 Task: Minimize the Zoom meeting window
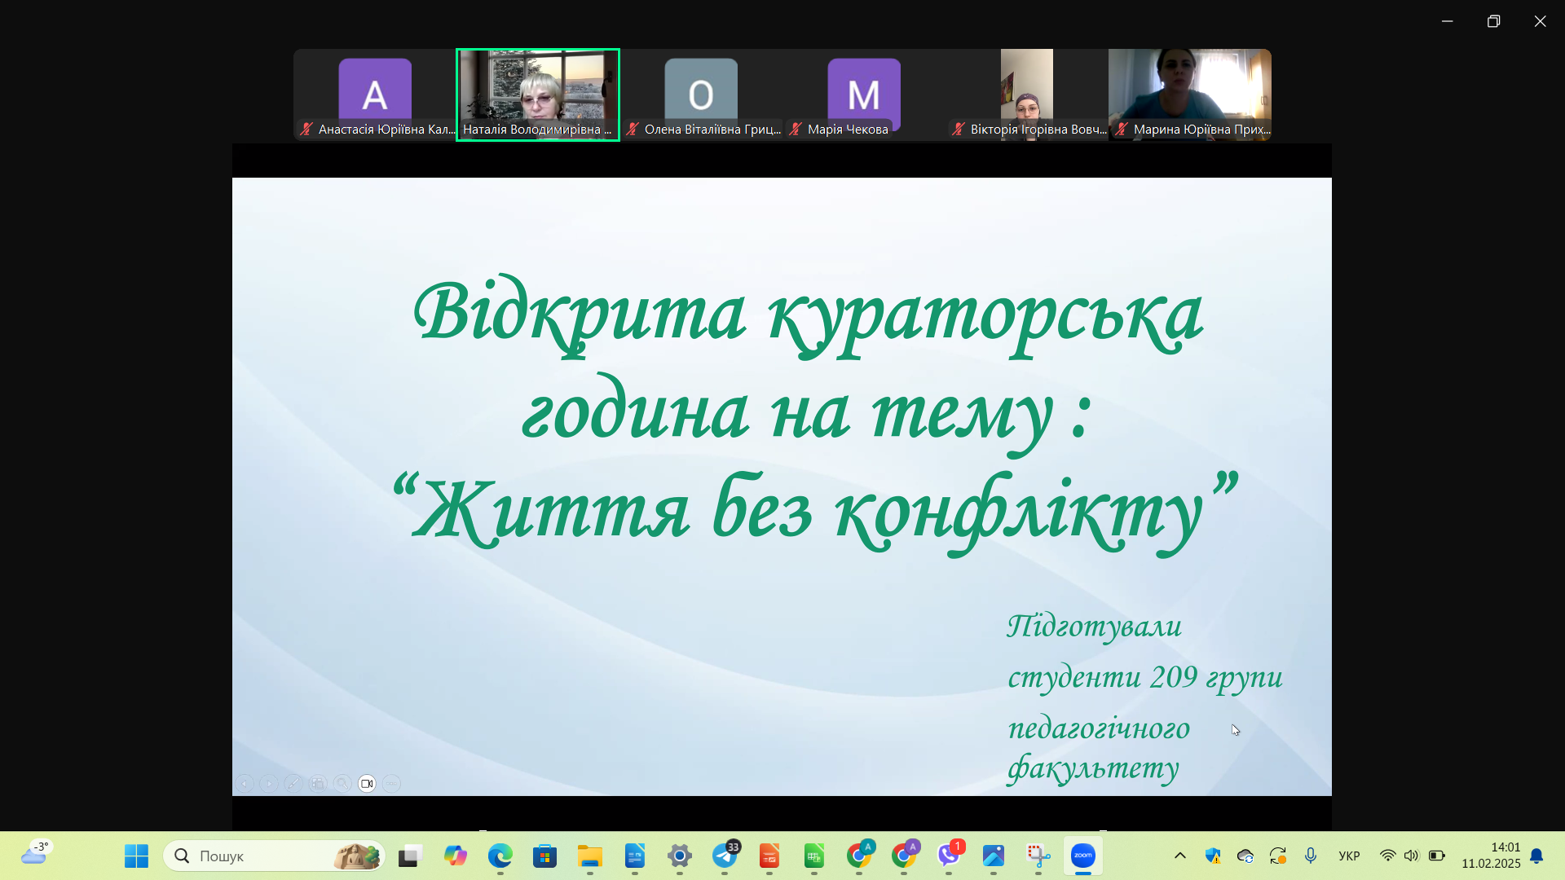pos(1447,21)
